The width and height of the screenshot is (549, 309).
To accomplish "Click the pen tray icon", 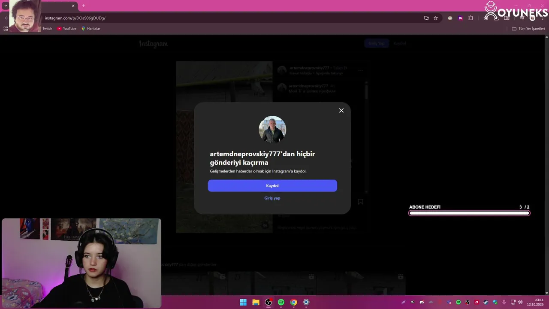I will (404, 302).
